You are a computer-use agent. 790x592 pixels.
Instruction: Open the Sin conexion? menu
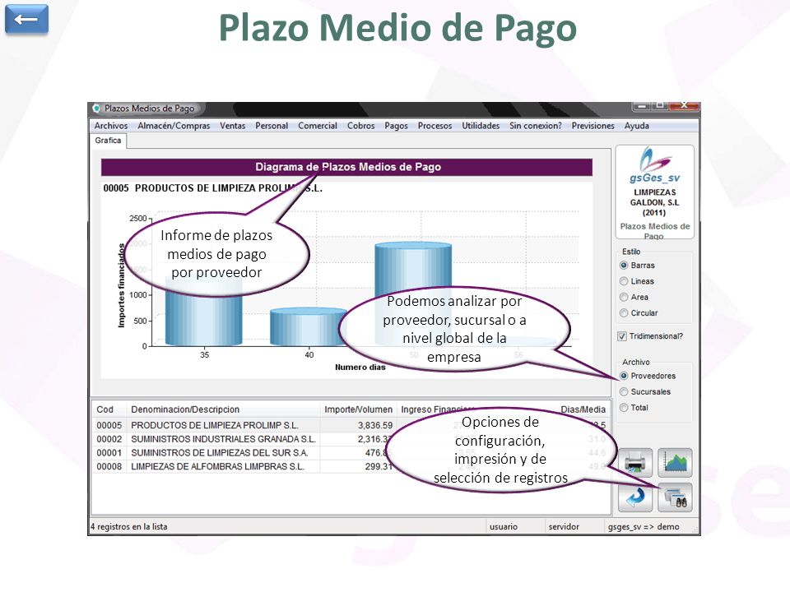coord(536,126)
